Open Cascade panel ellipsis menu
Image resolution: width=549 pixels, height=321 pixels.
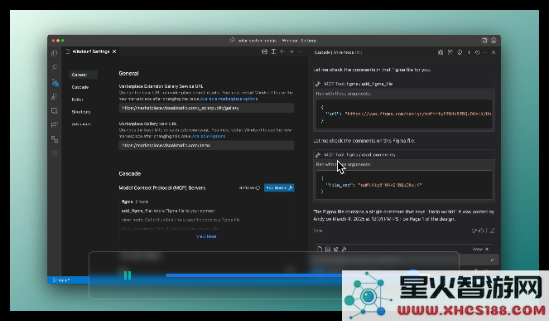point(485,52)
